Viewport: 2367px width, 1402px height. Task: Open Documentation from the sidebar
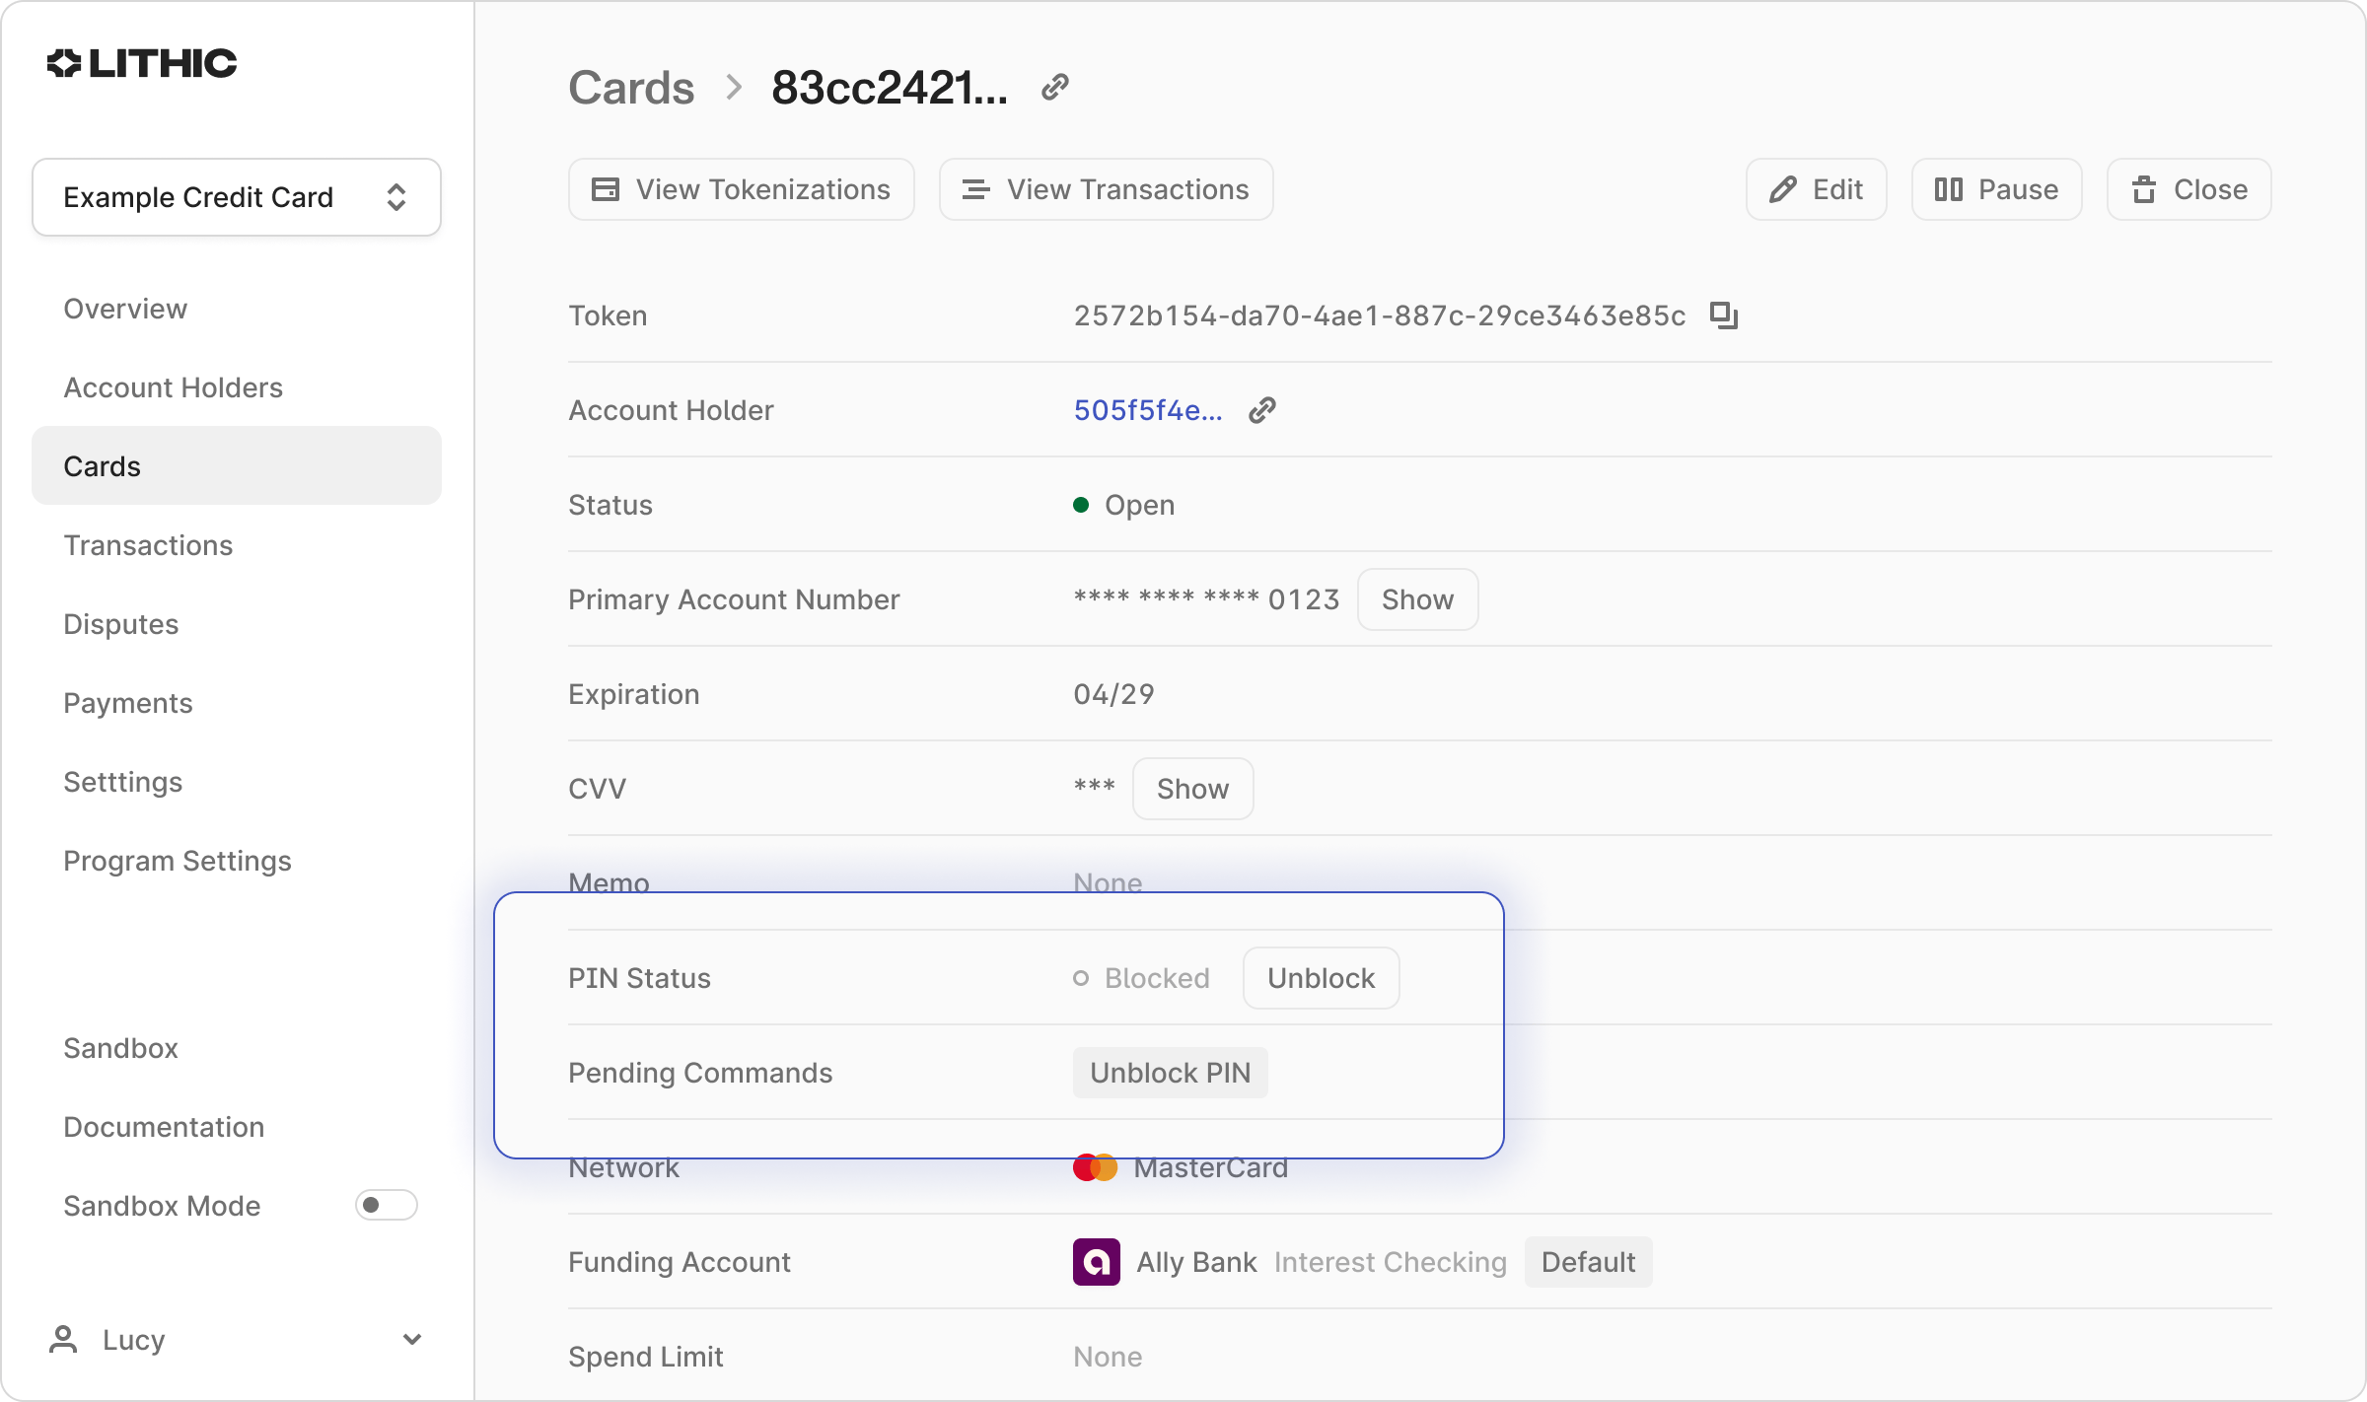point(163,1126)
